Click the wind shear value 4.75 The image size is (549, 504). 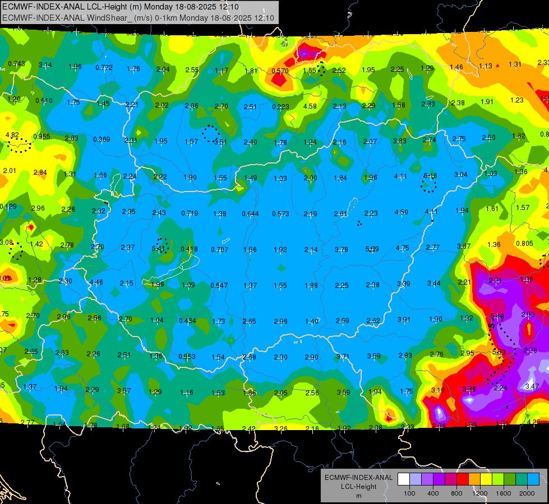click(402, 248)
